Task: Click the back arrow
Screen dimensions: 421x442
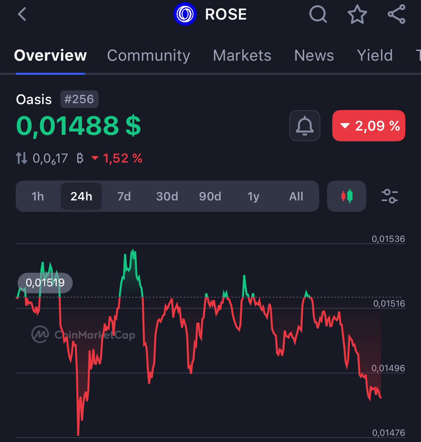Action: click(x=22, y=15)
